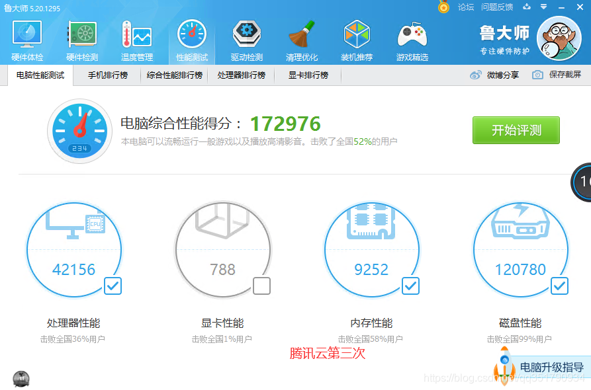Start benchmark with 开始评测 button
This screenshot has width=591, height=390.
pos(516,130)
